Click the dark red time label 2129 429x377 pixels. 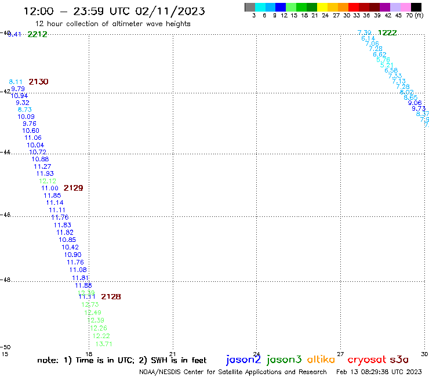pyautogui.click(x=73, y=188)
